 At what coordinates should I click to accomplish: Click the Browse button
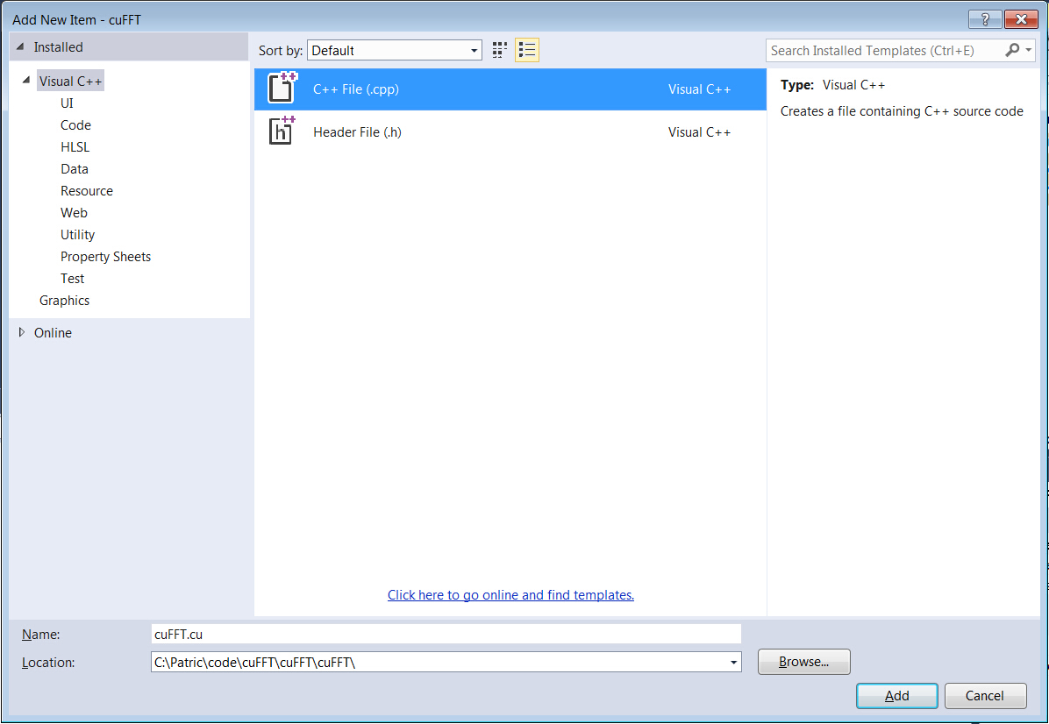803,662
